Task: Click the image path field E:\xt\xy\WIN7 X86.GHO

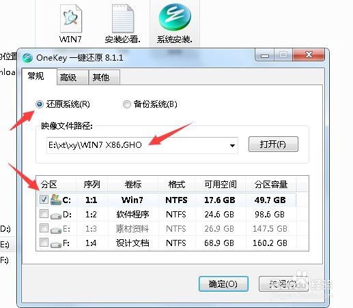Action: pyautogui.click(x=142, y=145)
